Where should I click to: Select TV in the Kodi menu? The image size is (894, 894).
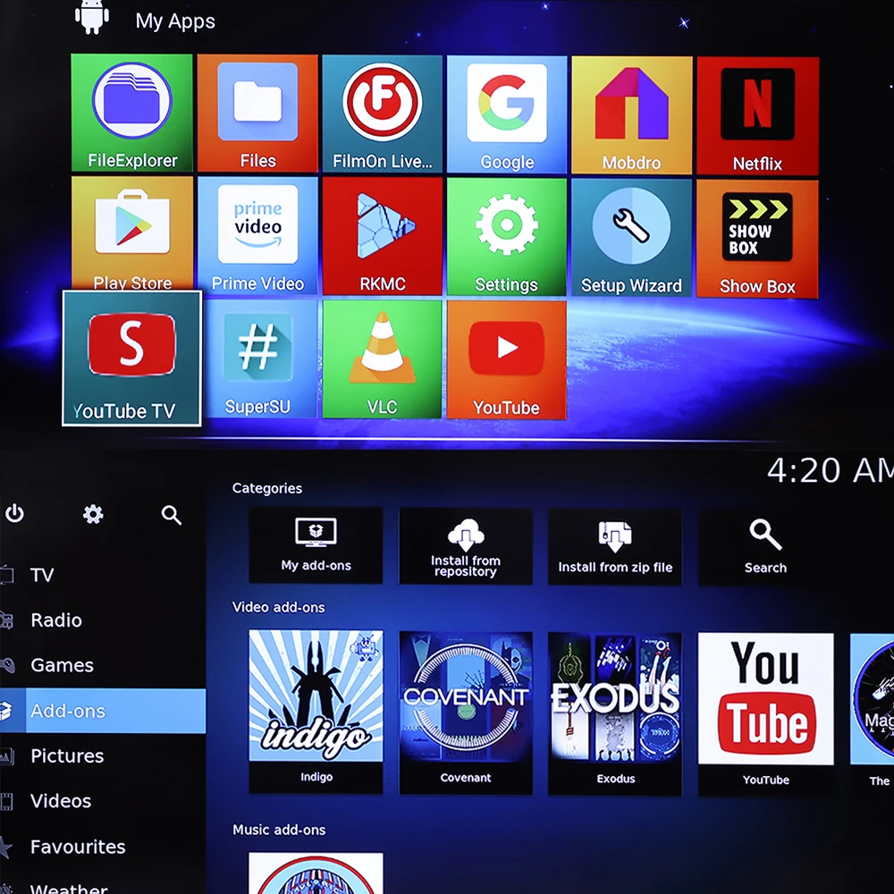103,575
